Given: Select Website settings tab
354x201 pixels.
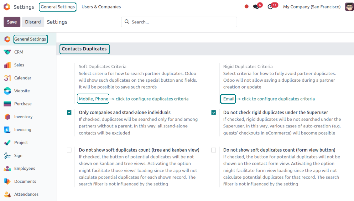Looking at the screenshot, I should [x=22, y=91].
